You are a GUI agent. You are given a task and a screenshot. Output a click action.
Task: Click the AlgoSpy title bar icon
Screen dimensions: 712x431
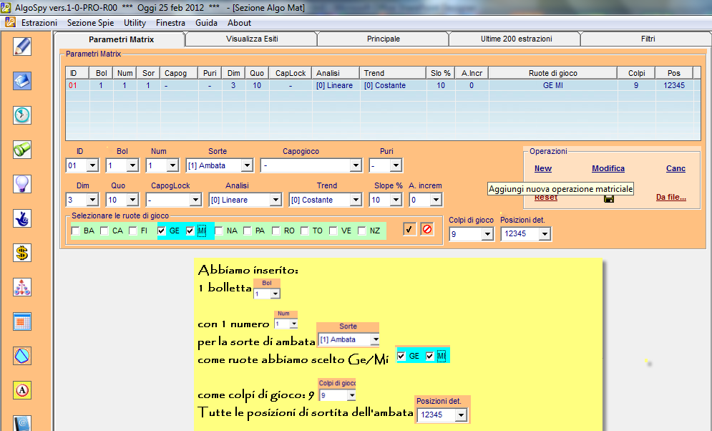[6, 7]
